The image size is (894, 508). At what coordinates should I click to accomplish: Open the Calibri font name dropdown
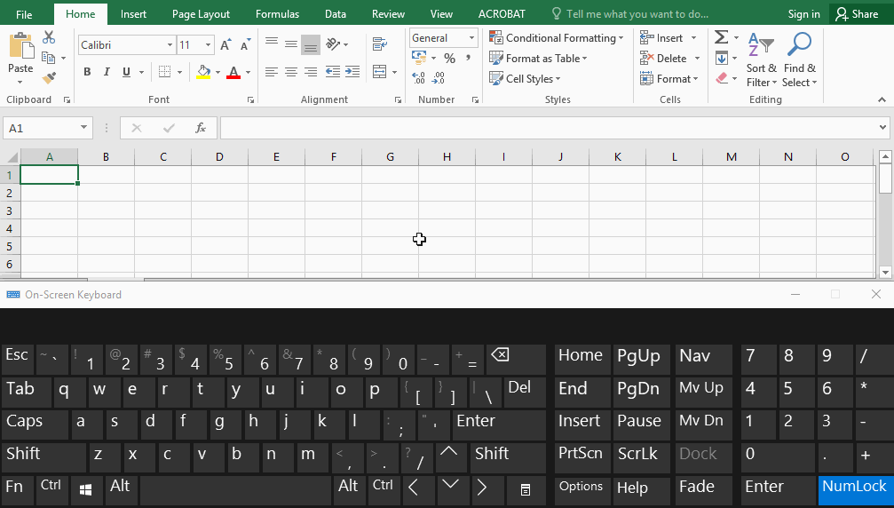(x=170, y=45)
